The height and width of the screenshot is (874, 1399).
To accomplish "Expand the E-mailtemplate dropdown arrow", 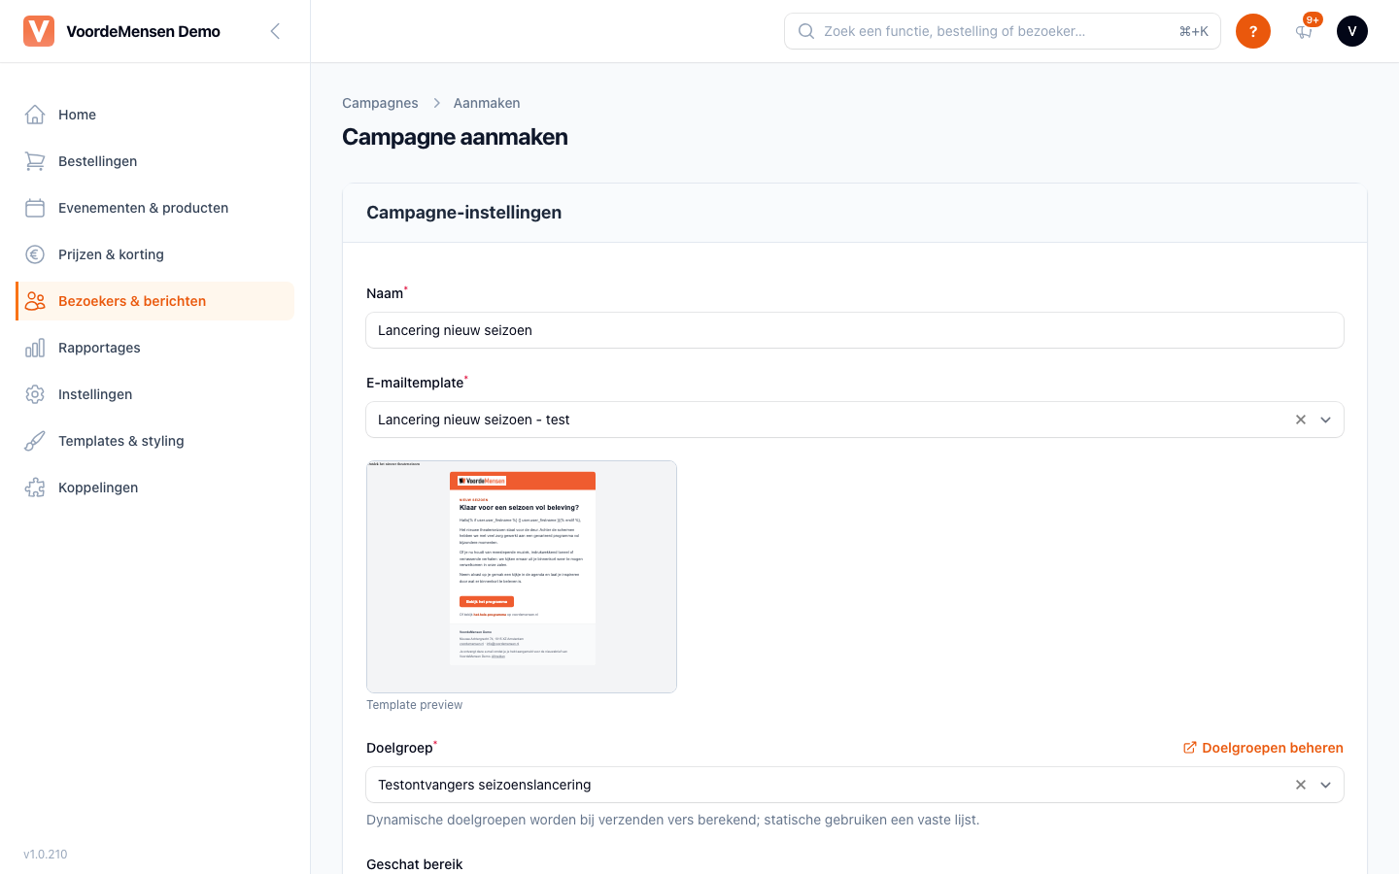I will (x=1326, y=420).
